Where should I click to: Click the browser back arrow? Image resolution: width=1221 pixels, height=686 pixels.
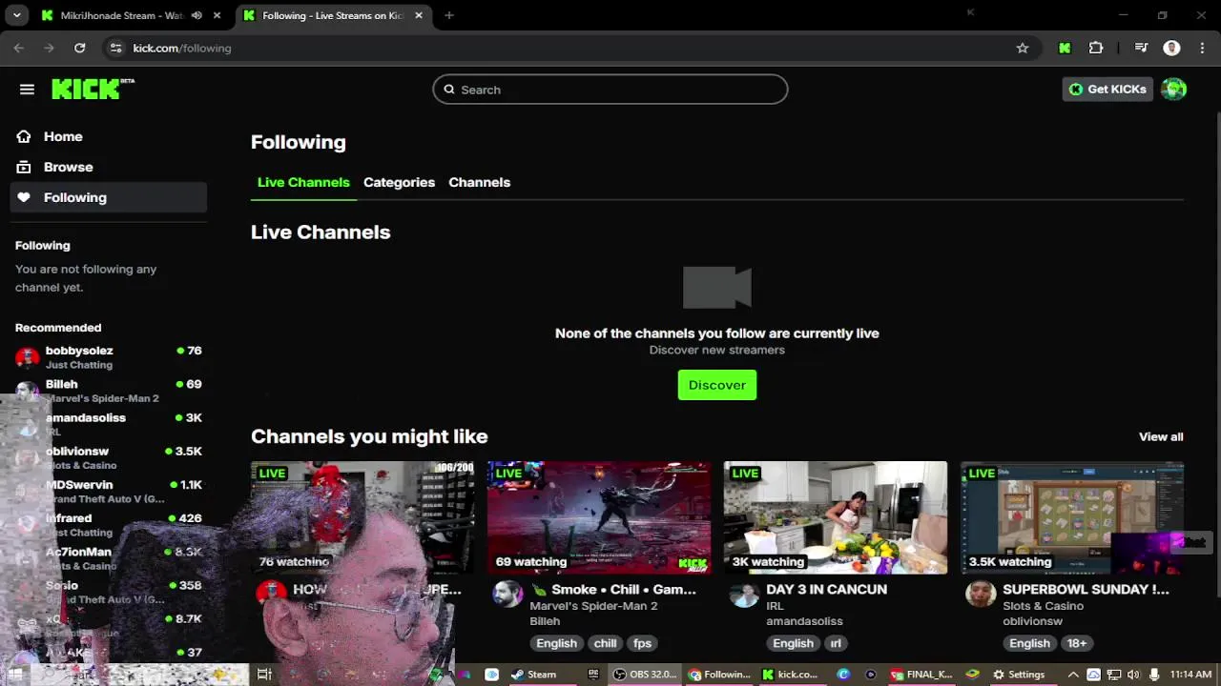[x=19, y=48]
